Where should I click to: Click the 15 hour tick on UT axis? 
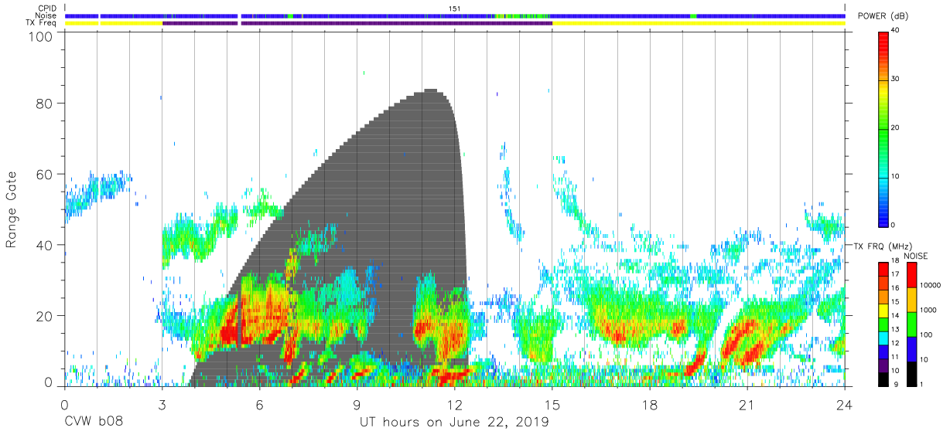click(552, 404)
